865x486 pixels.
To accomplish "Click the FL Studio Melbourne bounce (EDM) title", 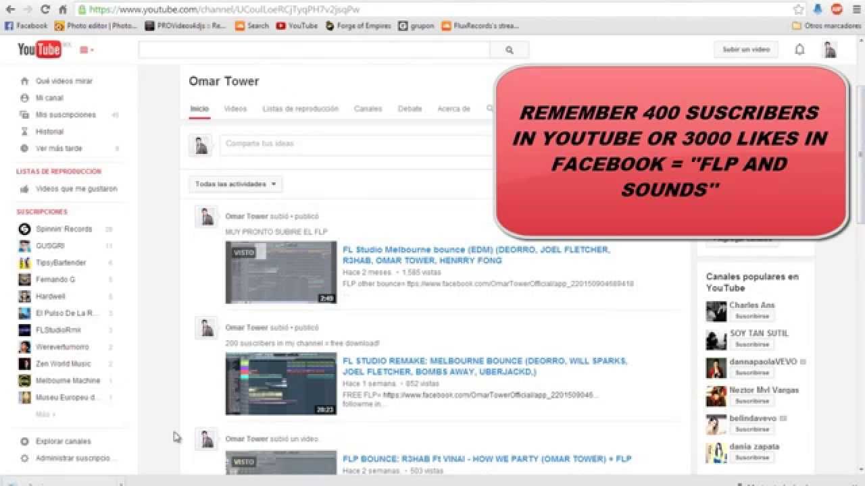I will pos(476,254).
